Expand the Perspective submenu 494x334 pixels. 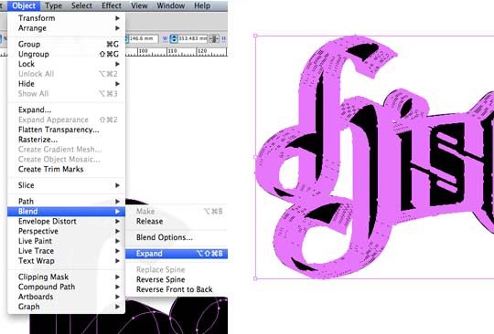(x=66, y=231)
